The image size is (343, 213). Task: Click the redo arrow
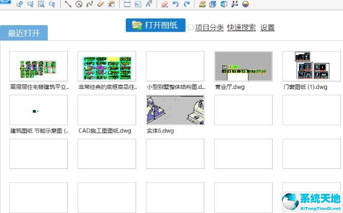[x=186, y=4]
